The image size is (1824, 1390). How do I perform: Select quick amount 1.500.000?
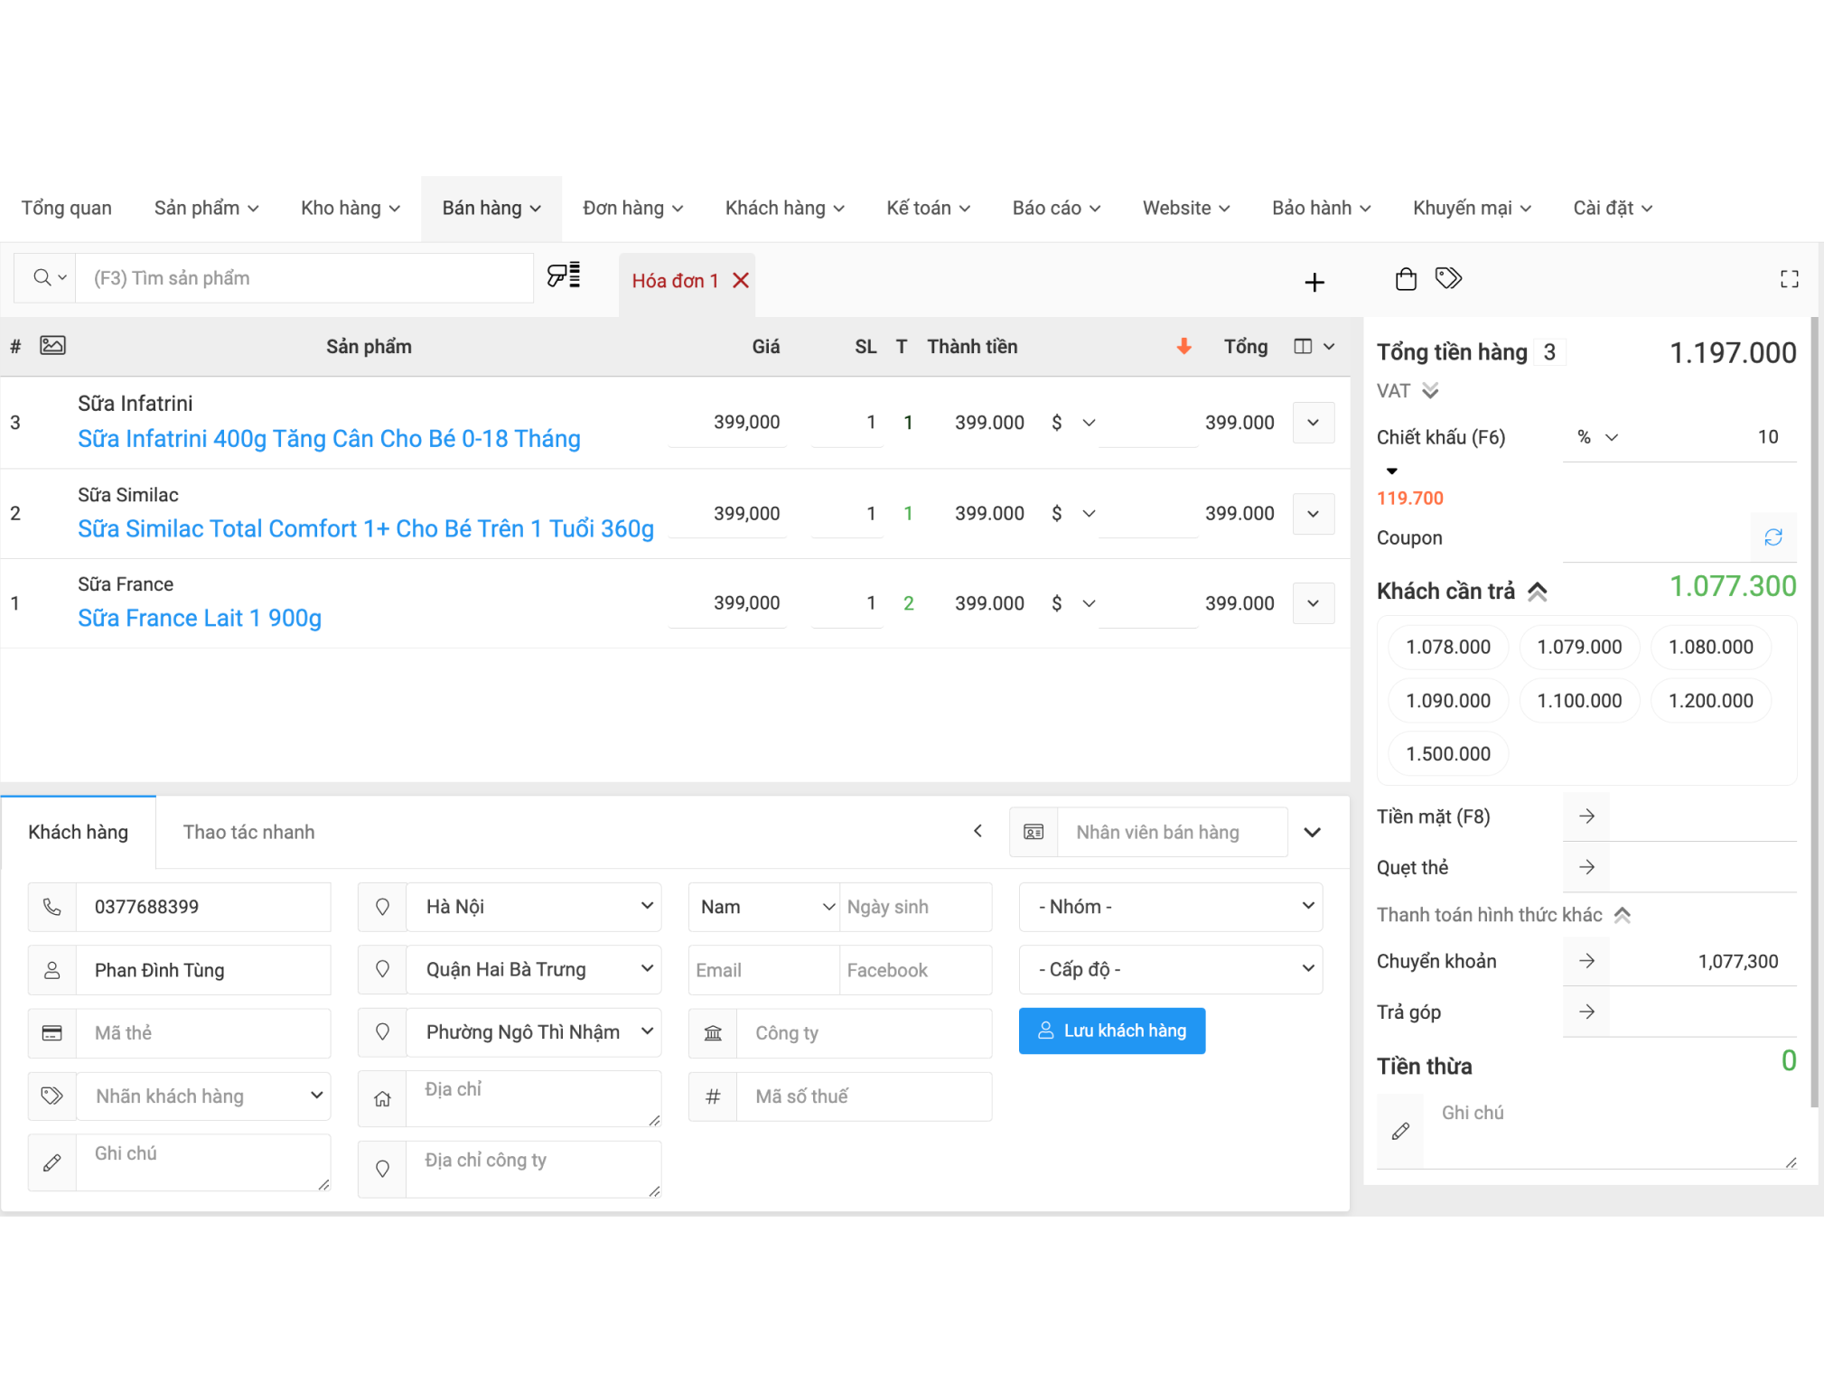(1447, 753)
